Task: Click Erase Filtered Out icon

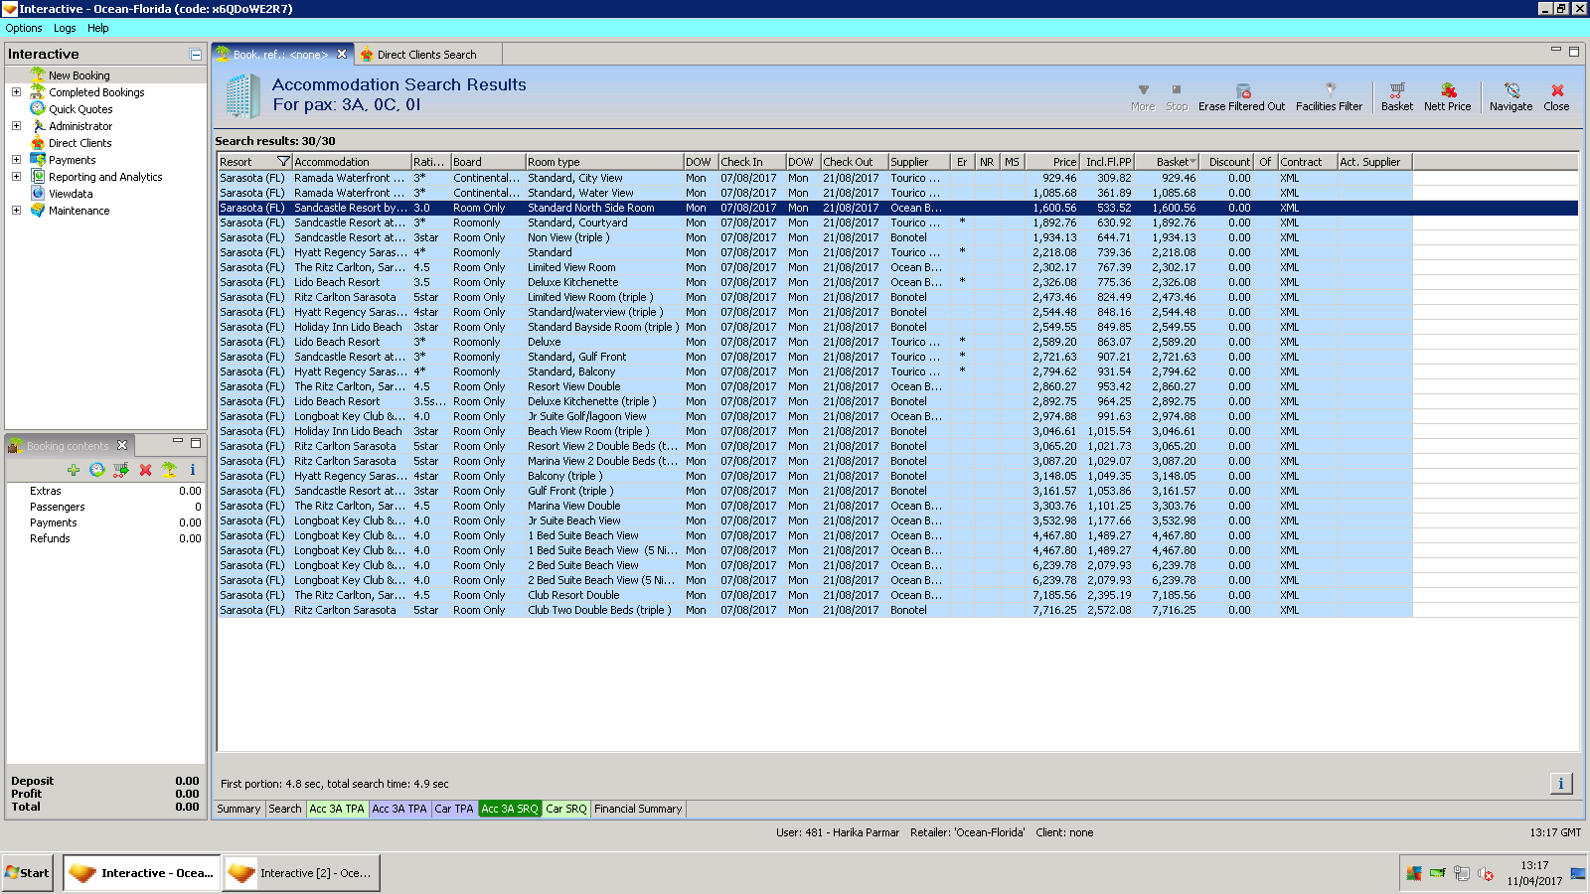Action: coord(1241,91)
